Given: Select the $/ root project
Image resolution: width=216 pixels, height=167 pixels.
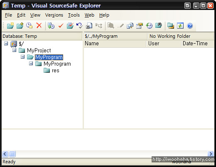Looking at the screenshot, I should coord(21,44).
